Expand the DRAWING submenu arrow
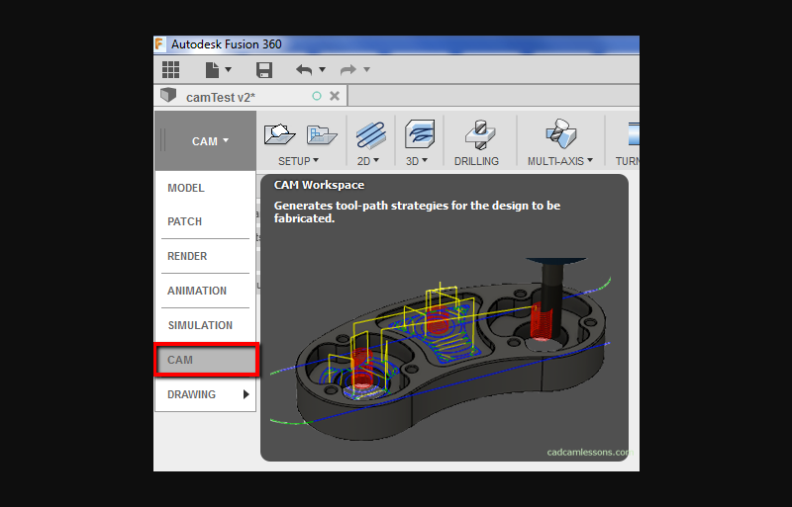792x507 pixels. (x=246, y=394)
